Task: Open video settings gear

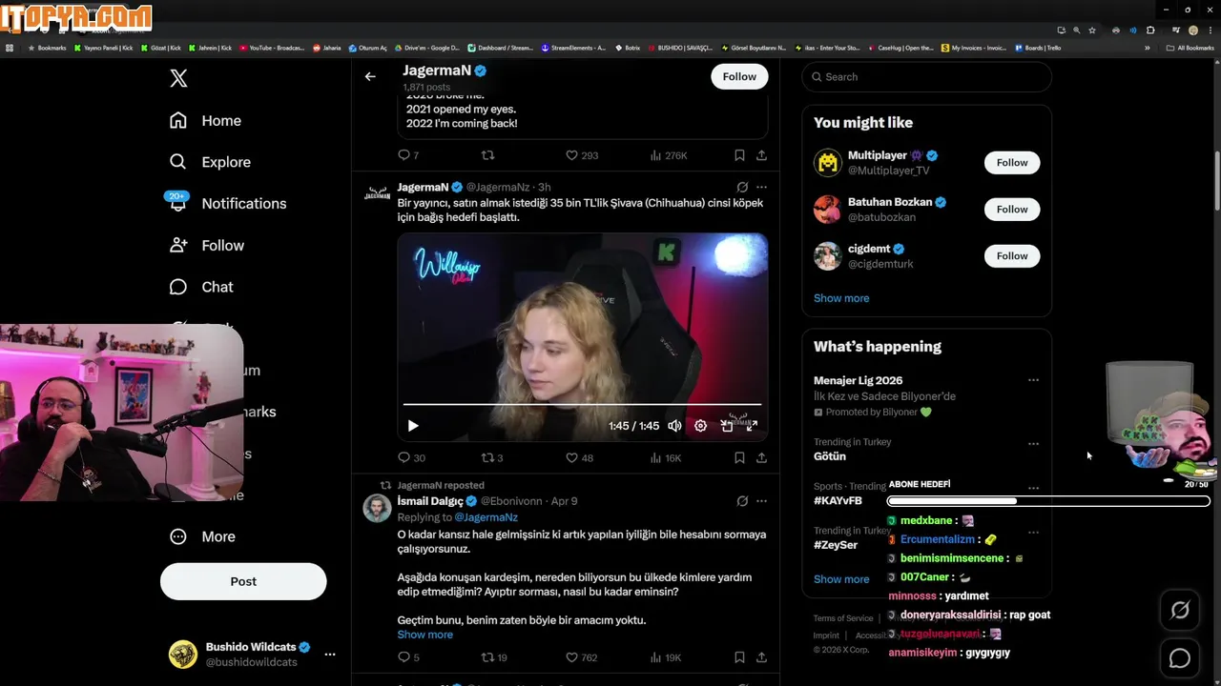Action: [700, 426]
